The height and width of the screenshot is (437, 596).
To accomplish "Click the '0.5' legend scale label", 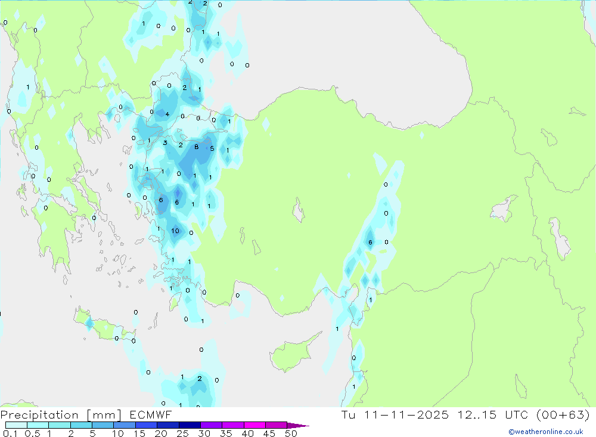I will 32,433.
